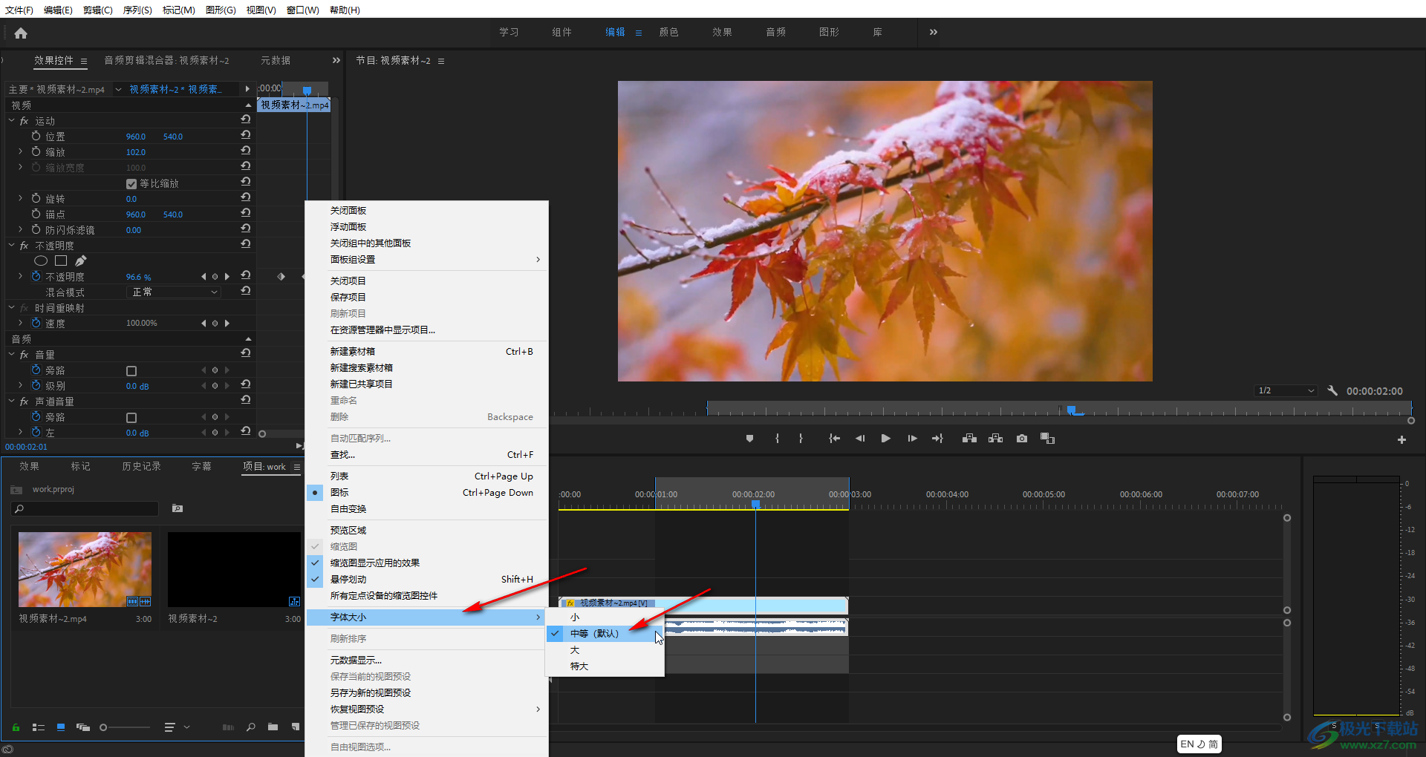Reset the Position parameter
The image size is (1426, 757).
click(x=246, y=135)
